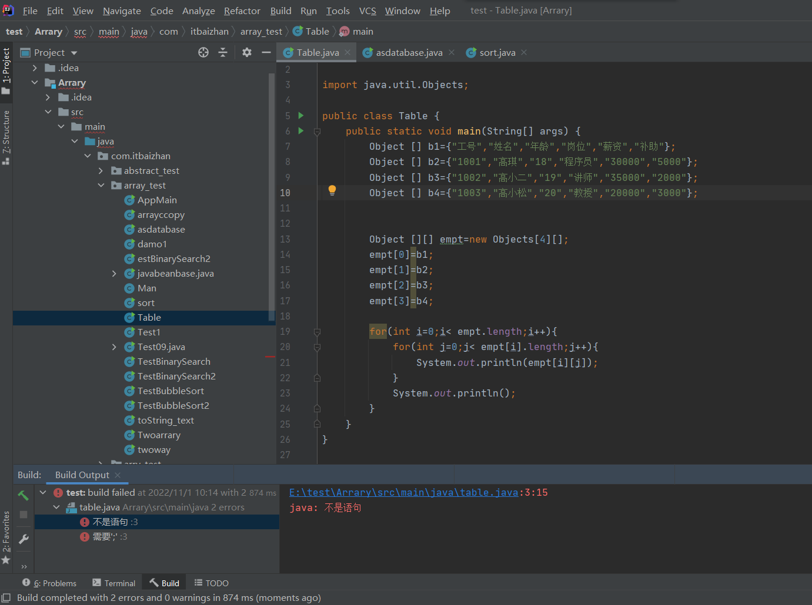This screenshot has height=605, width=812.
Task: Click line number 10 in gutter
Action: [285, 193]
